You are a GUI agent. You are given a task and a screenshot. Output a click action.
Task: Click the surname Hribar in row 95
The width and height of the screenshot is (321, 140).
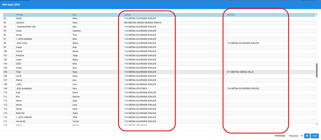[x=19, y=31]
